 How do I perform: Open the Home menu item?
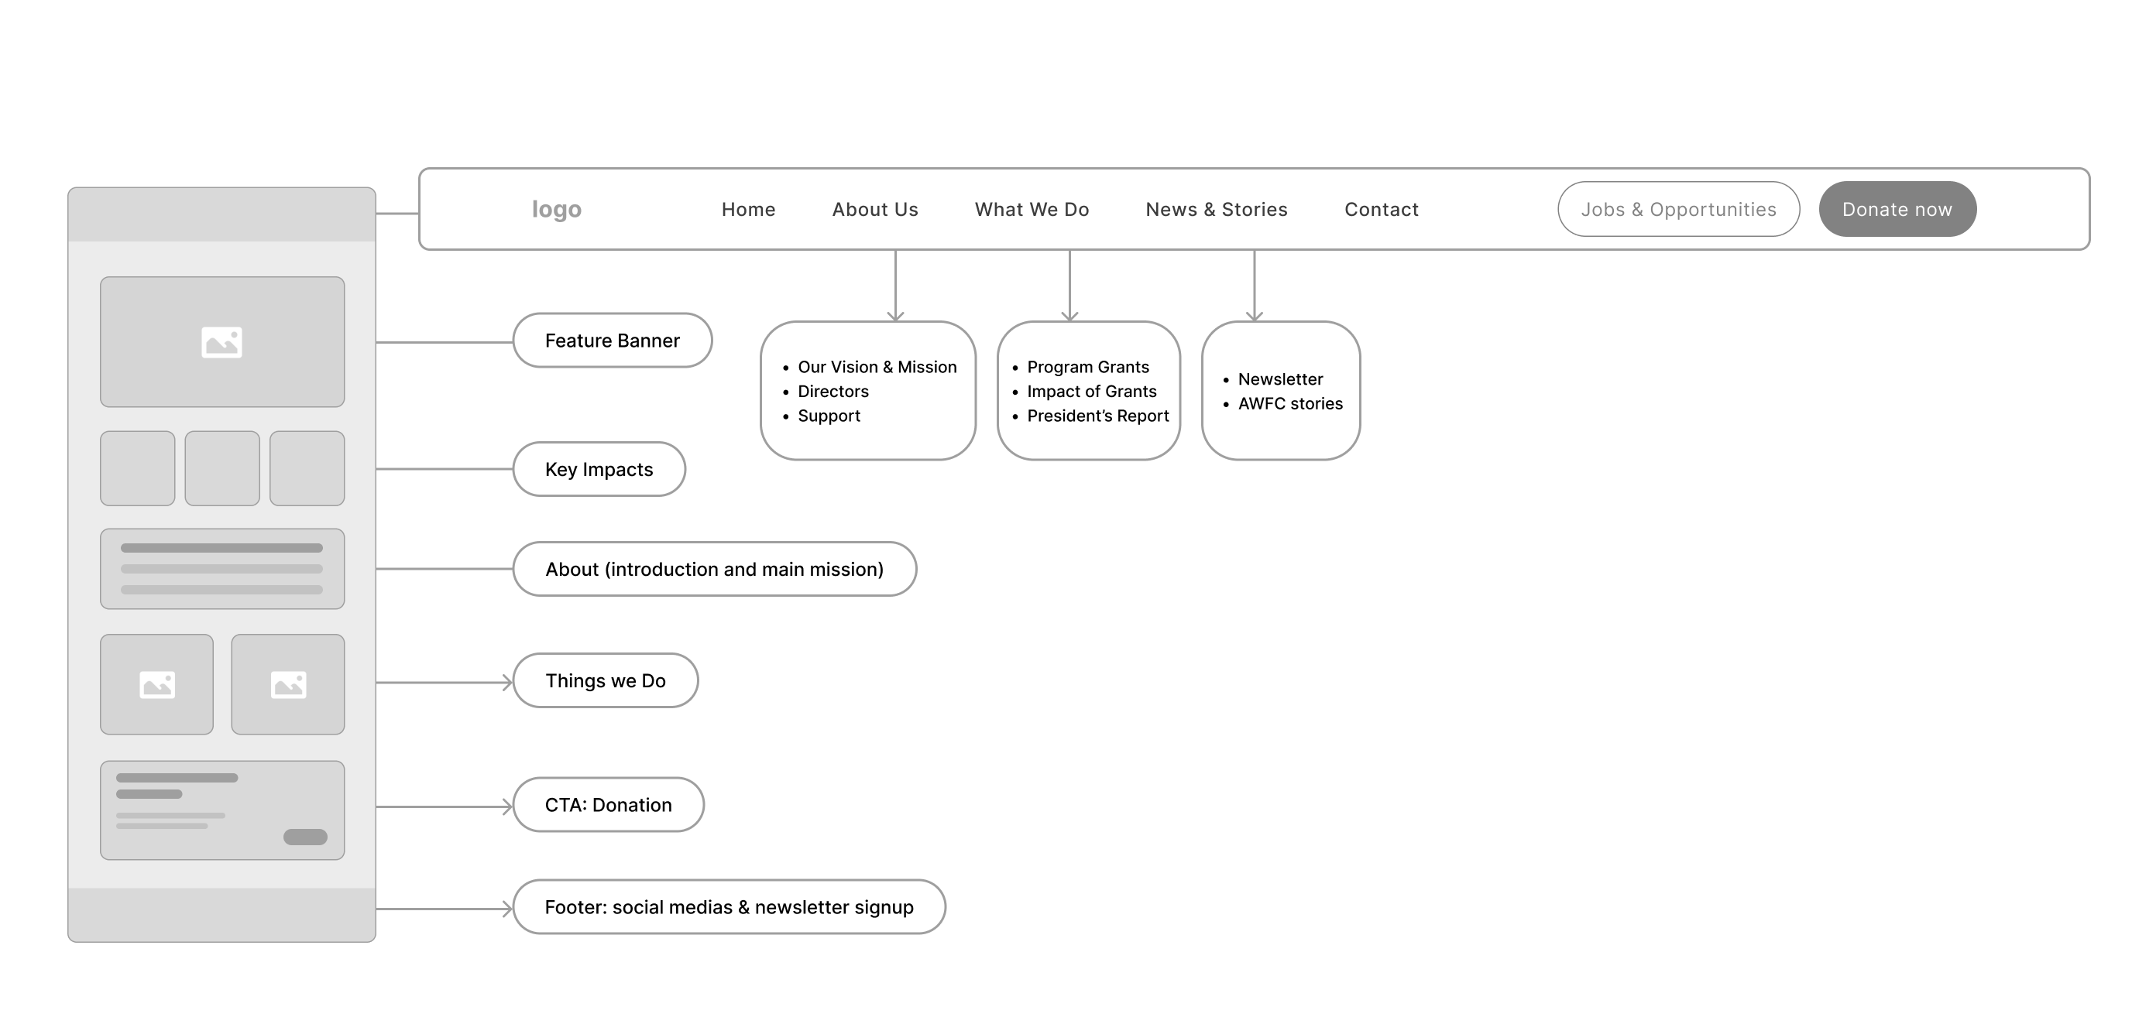[x=748, y=209]
